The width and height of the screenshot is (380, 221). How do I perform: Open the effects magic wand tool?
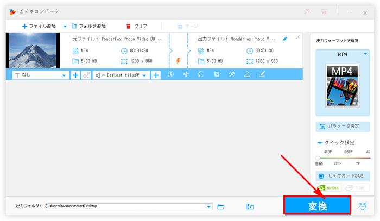point(231,75)
